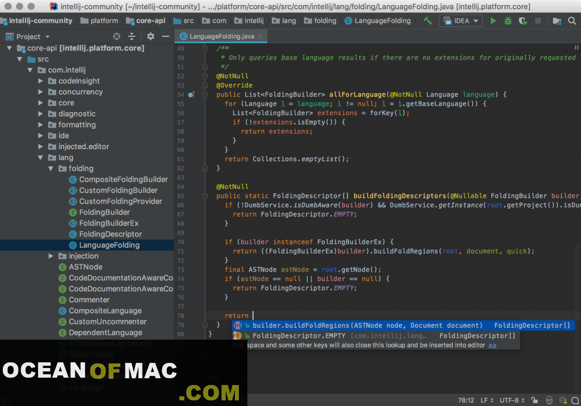Click the intellij-community breadcrumb
Screen dimensions: 581x406
coord(37,21)
